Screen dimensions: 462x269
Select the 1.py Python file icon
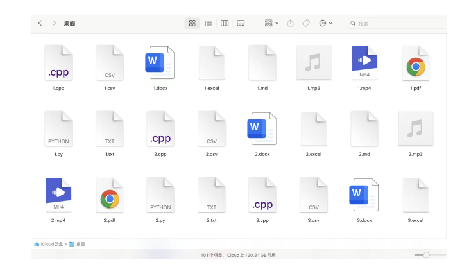(58, 128)
